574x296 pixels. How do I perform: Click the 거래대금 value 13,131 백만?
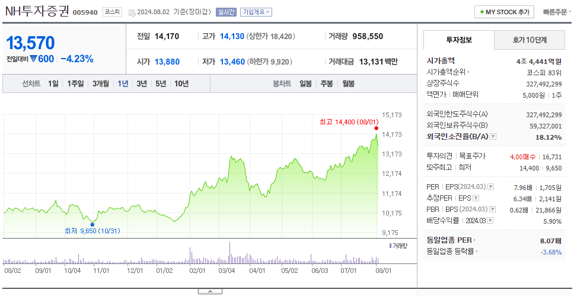[378, 62]
